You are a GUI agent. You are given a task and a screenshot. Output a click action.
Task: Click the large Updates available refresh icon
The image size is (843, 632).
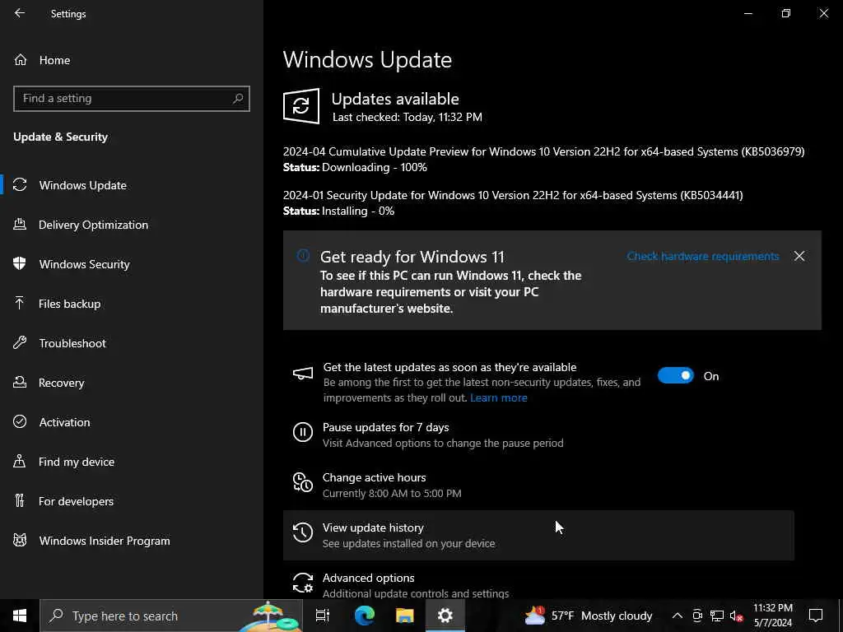[301, 106]
